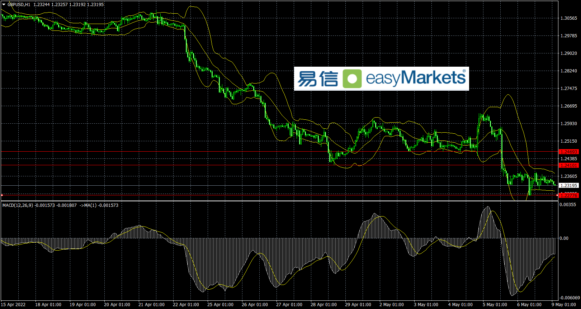
Task: Click the 1.28240 price scale label
Action: [x=569, y=71]
